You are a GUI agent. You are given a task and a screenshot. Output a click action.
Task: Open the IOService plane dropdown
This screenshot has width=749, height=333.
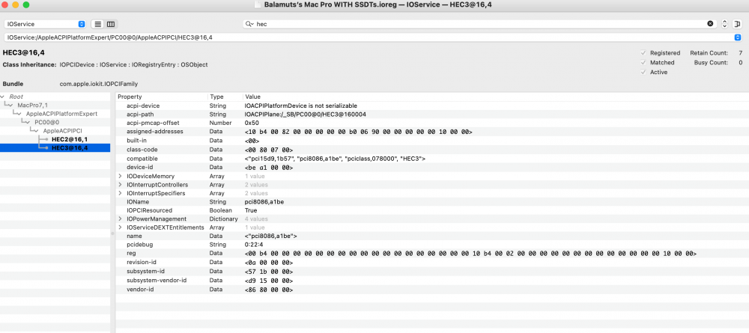click(x=45, y=24)
